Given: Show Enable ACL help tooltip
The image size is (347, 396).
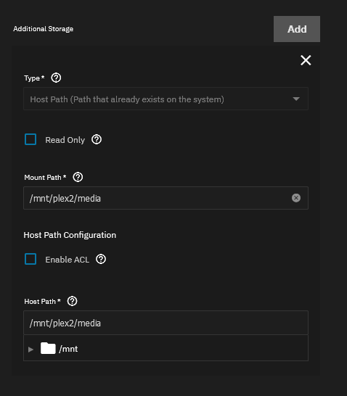Looking at the screenshot, I should (x=101, y=259).
